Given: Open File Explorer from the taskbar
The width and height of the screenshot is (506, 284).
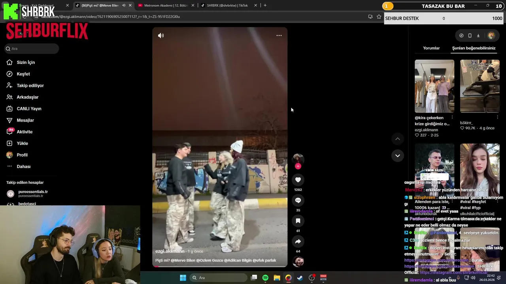Looking at the screenshot, I should [x=277, y=278].
